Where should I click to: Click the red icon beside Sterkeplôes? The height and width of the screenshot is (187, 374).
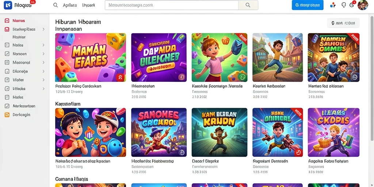coord(7,29)
